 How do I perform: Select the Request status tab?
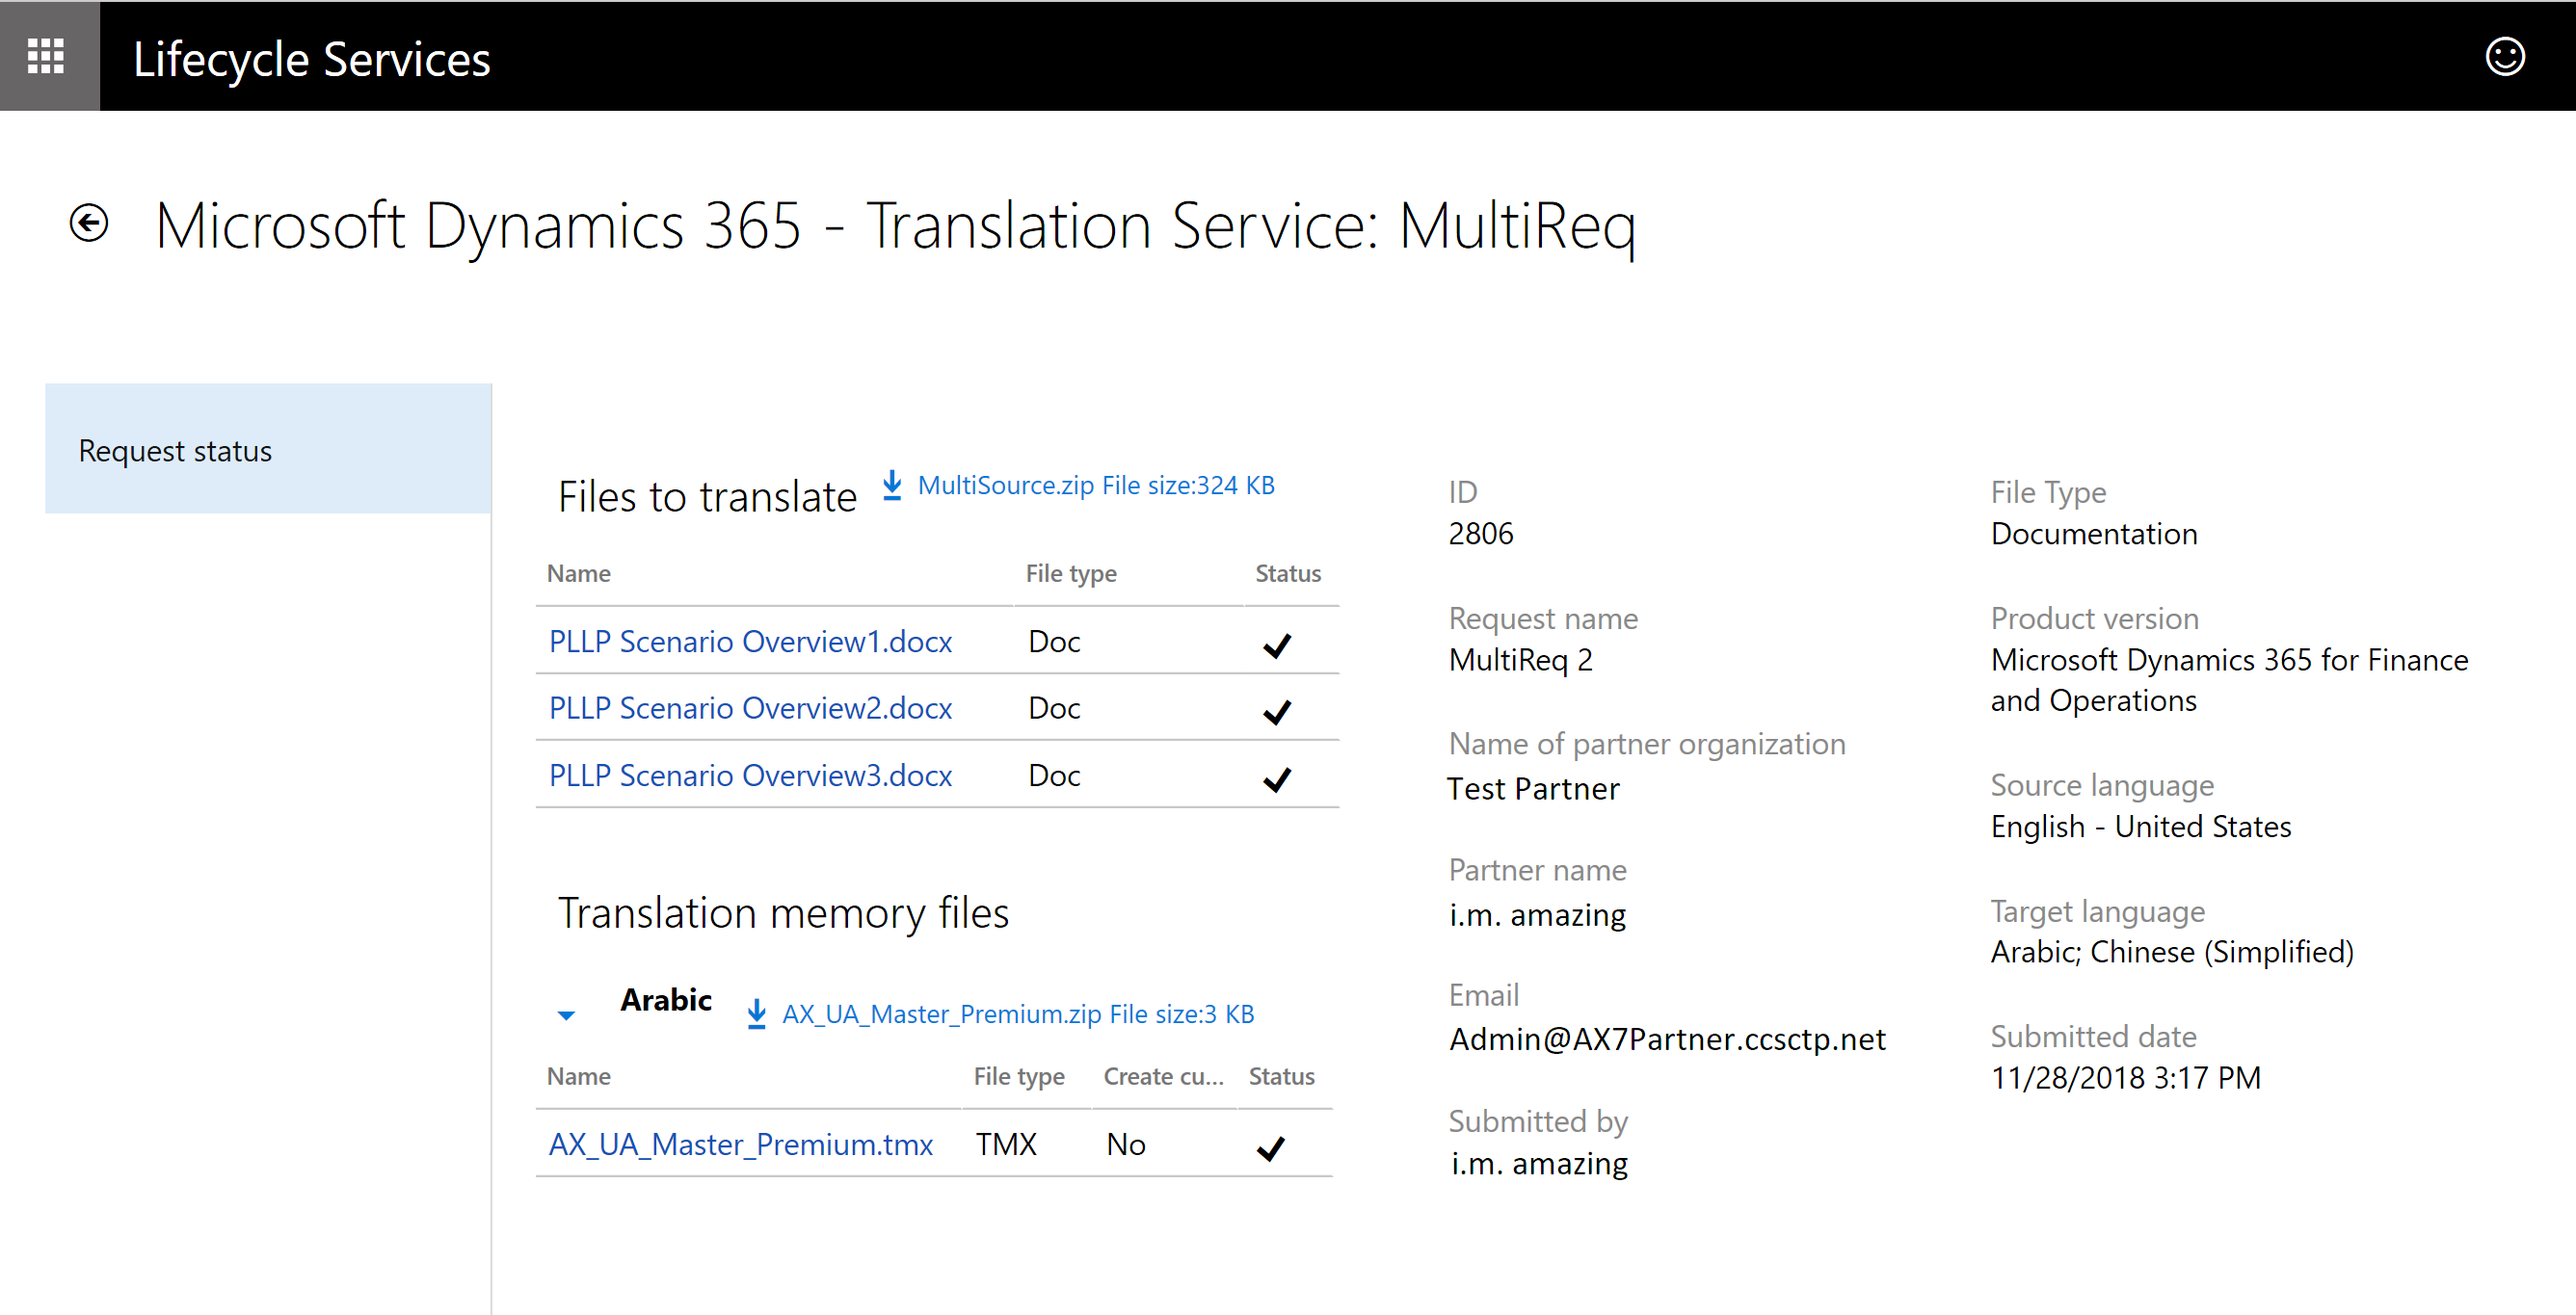point(268,449)
